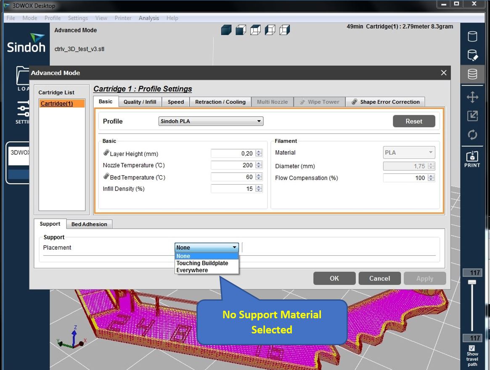This screenshot has height=370, width=490.
Task: Select the Move arrows tool
Action: [x=472, y=97]
